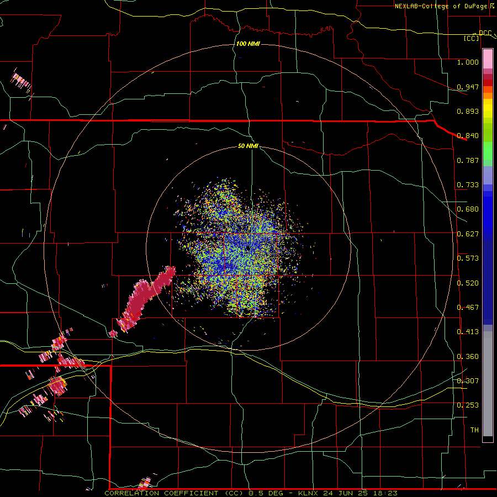The height and width of the screenshot is (497, 497).
Task: Click the 0.627 legend value
Action: pyautogui.click(x=468, y=234)
